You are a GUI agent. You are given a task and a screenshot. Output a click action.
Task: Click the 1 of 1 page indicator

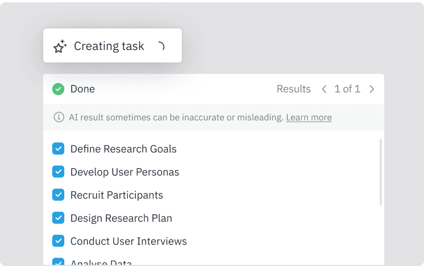pos(347,89)
